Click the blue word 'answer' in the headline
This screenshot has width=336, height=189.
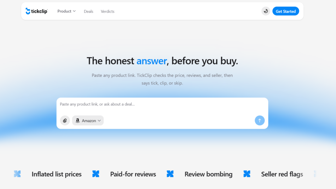152,61
